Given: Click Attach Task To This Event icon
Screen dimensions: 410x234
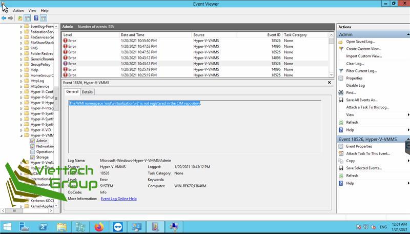Looking at the screenshot, I should click(341, 153).
